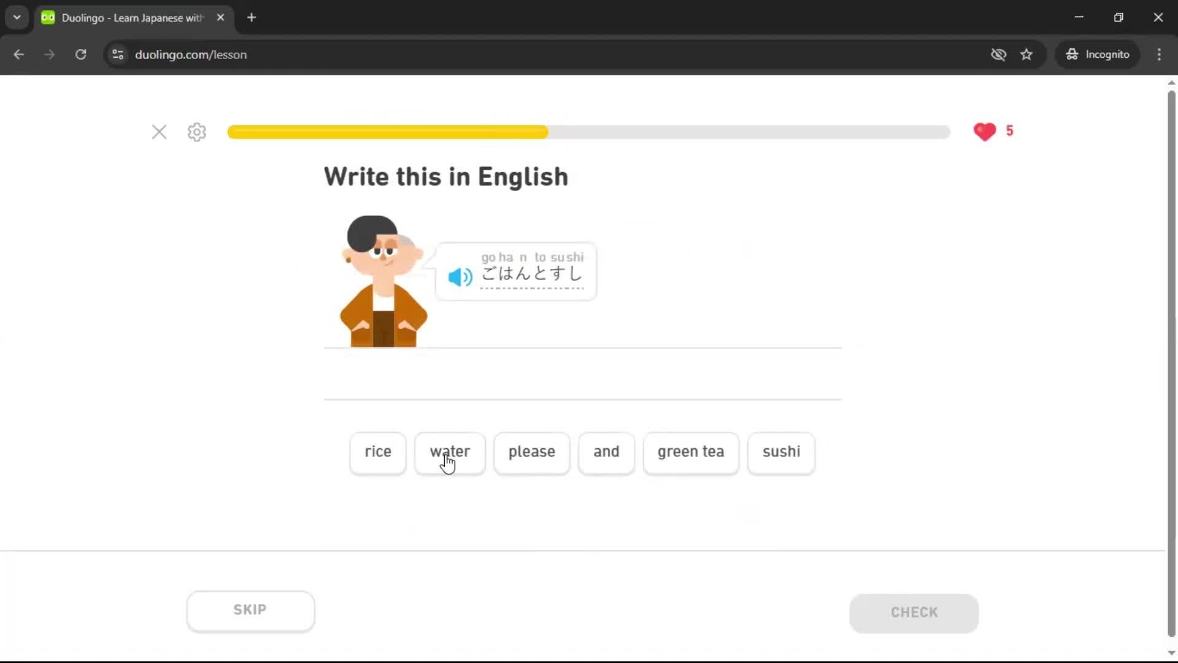Open the Chrome three-dot menu
The image size is (1178, 663).
(1159, 54)
